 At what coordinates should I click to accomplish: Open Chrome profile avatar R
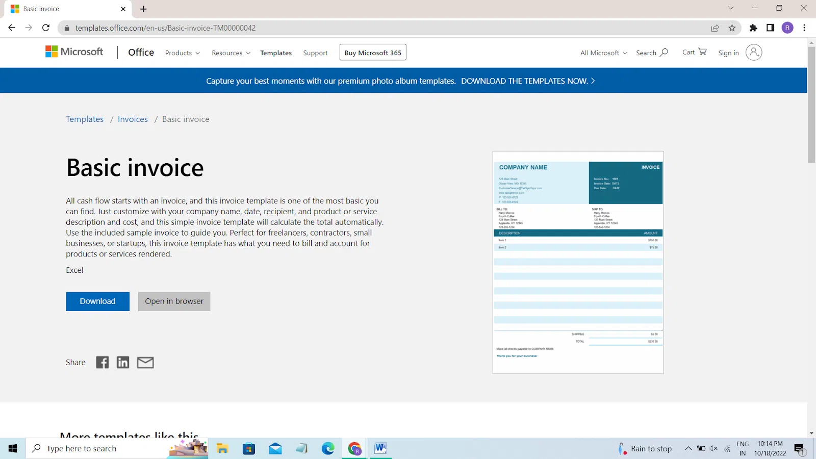pos(787,28)
